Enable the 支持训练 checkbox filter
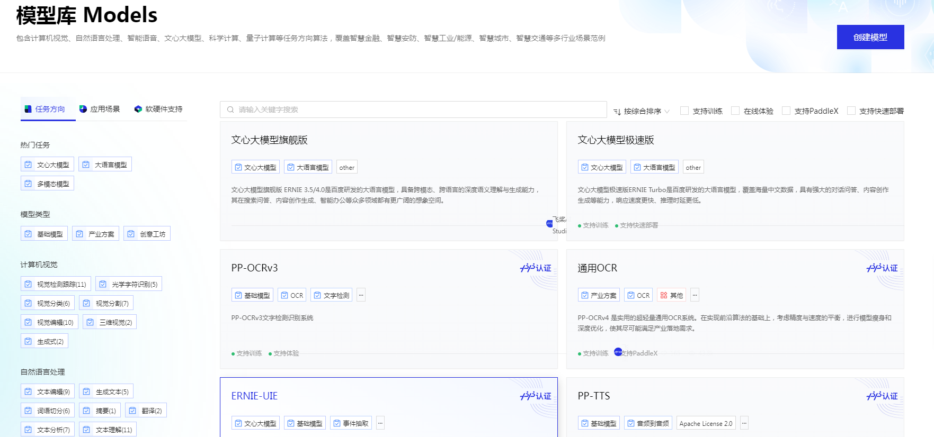934x437 pixels. point(684,111)
